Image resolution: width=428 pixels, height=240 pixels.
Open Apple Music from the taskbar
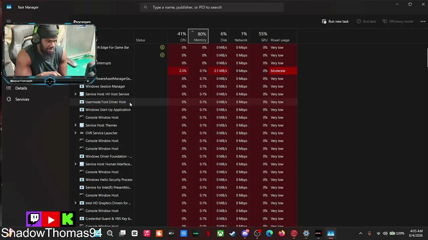147,234
